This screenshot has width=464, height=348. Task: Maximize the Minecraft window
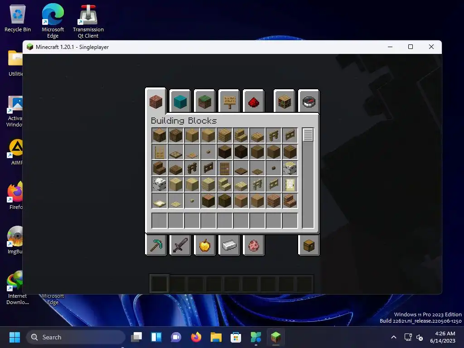[411, 47]
